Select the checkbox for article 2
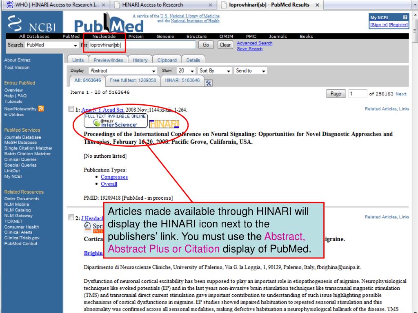 [x=71, y=218]
